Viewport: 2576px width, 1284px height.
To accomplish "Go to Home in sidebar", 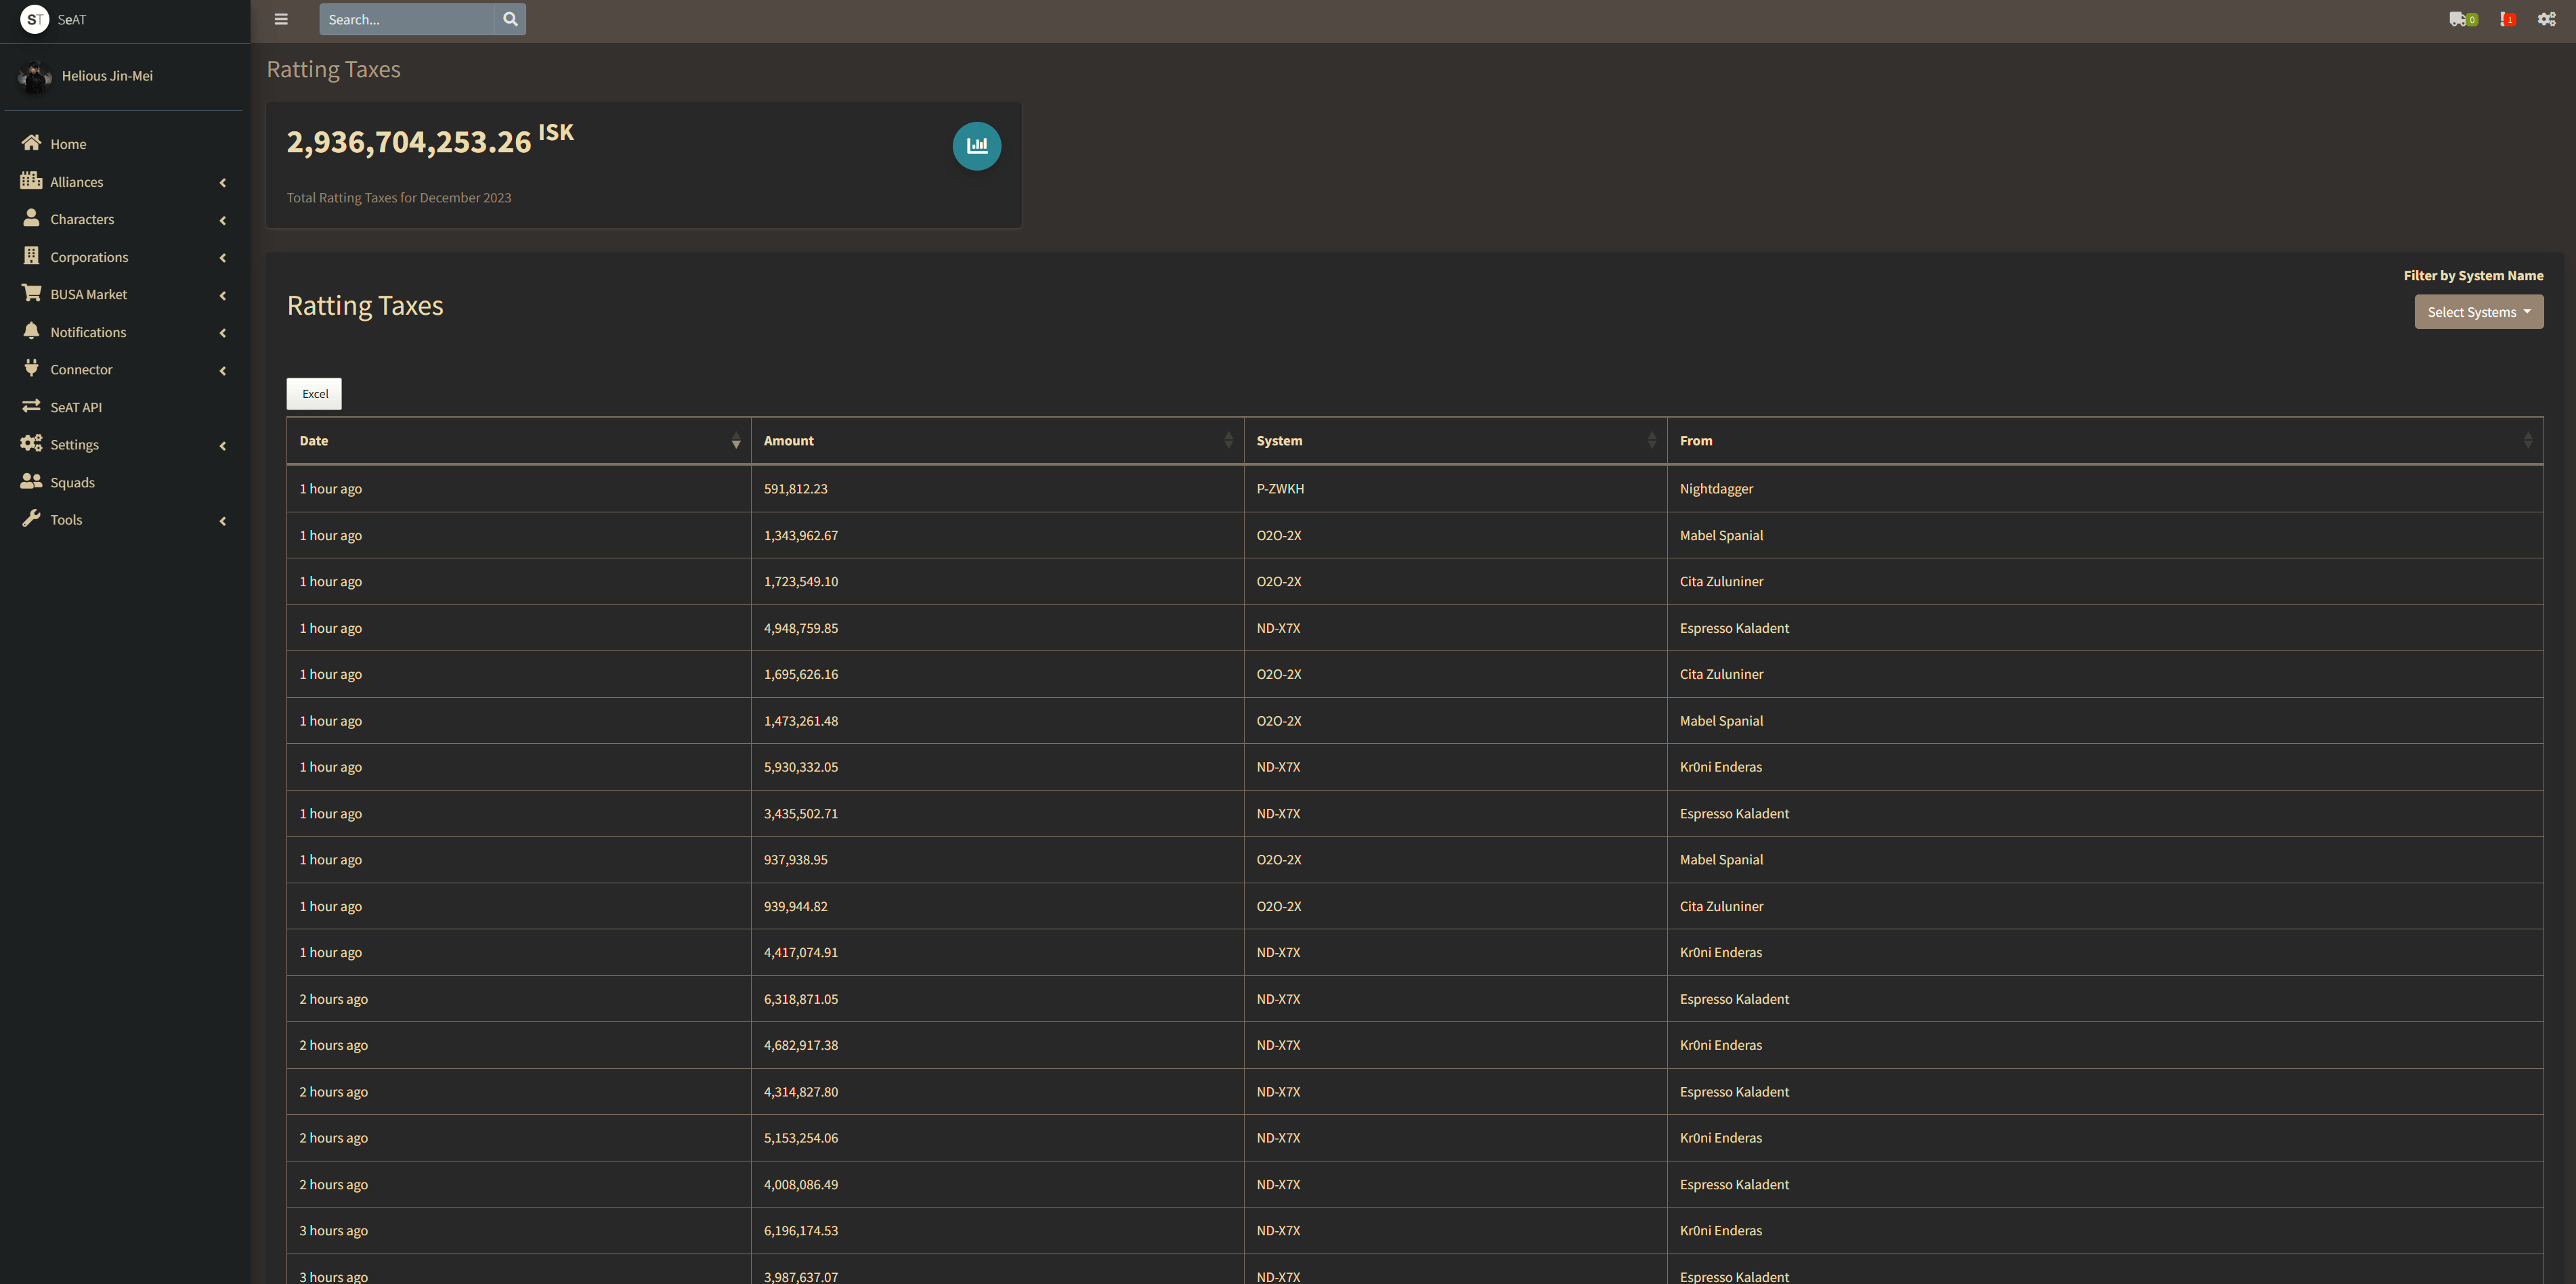I will point(68,144).
